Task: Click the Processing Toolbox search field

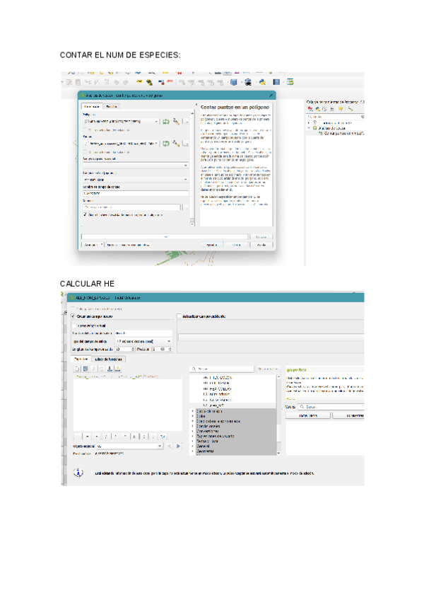Action: coord(336,116)
